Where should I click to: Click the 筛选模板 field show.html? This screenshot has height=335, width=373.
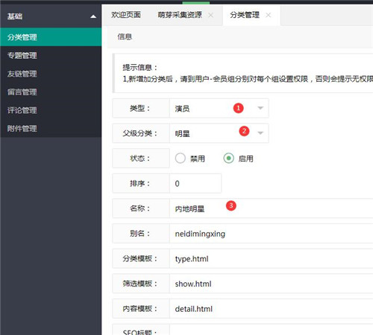(x=272, y=284)
